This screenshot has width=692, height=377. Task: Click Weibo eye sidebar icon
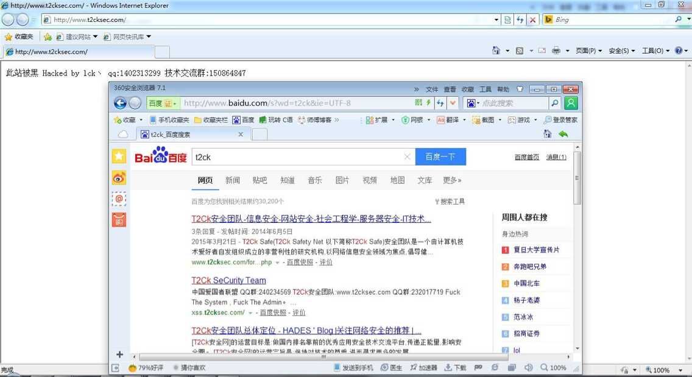[119, 177]
